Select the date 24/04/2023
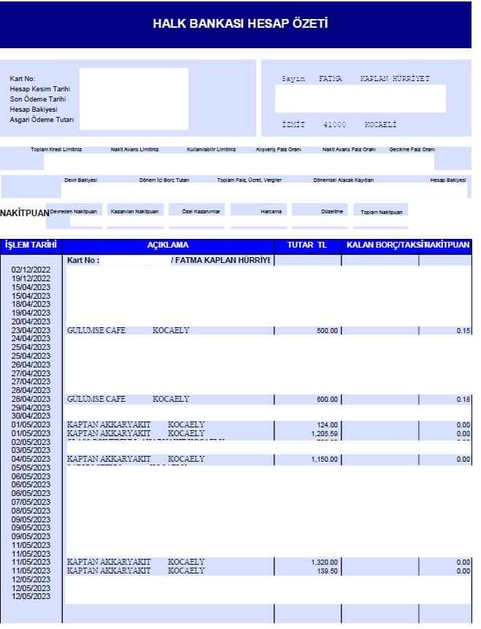The image size is (481, 629). click(31, 338)
